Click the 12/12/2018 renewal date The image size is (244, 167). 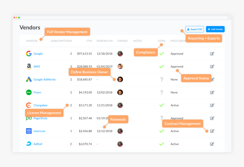tap(105, 131)
